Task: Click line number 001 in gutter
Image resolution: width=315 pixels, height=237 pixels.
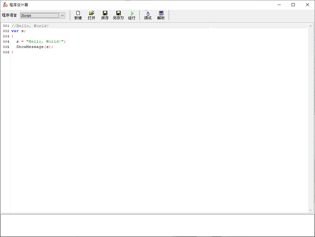Action: 6,26
